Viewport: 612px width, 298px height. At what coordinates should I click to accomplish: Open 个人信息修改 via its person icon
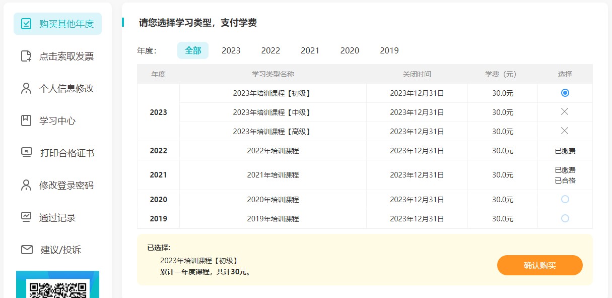pyautogui.click(x=25, y=88)
